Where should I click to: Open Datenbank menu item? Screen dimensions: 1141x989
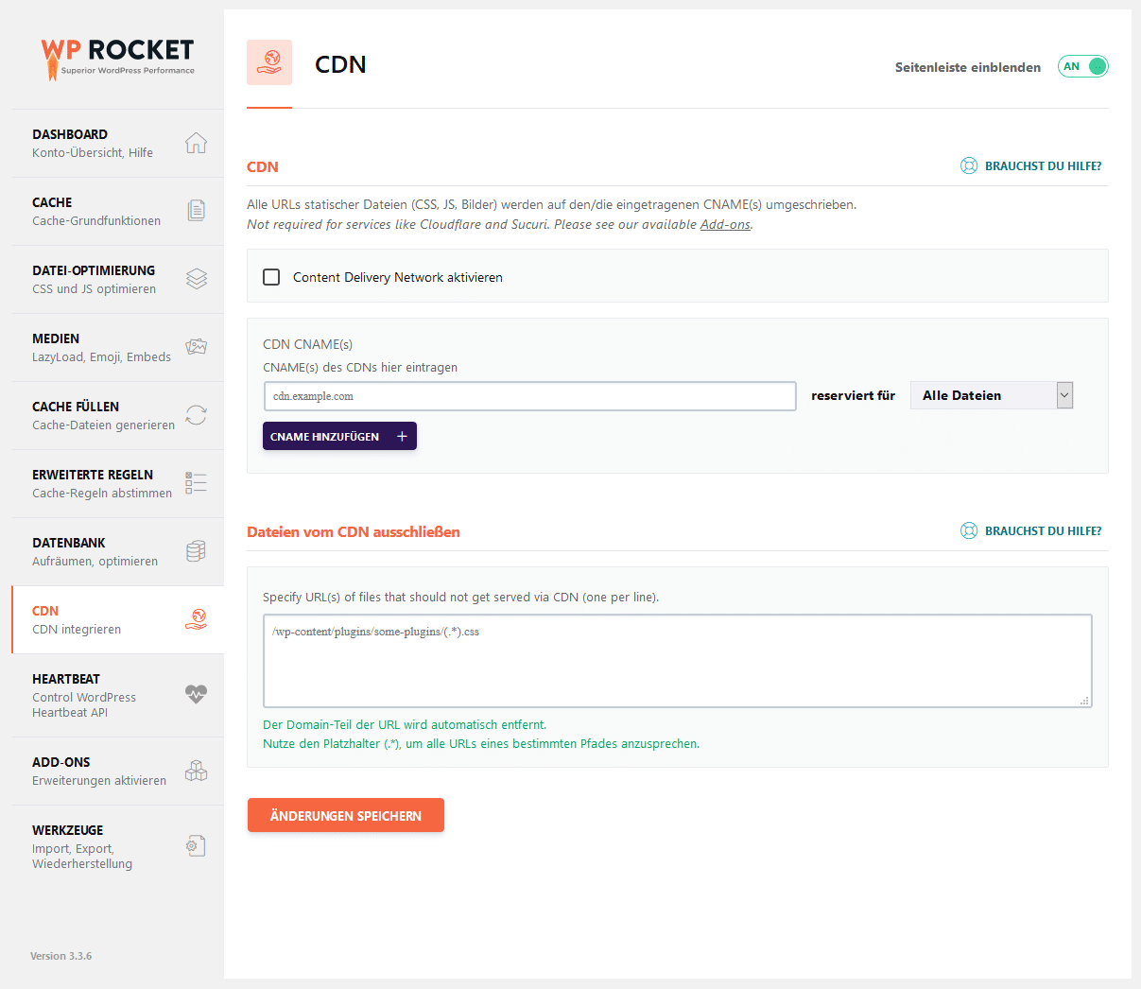[x=117, y=551]
